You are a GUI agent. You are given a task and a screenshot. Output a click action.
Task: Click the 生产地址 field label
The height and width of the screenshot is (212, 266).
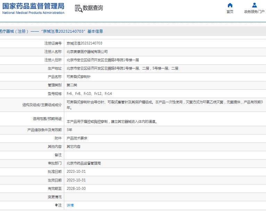click(x=55, y=68)
